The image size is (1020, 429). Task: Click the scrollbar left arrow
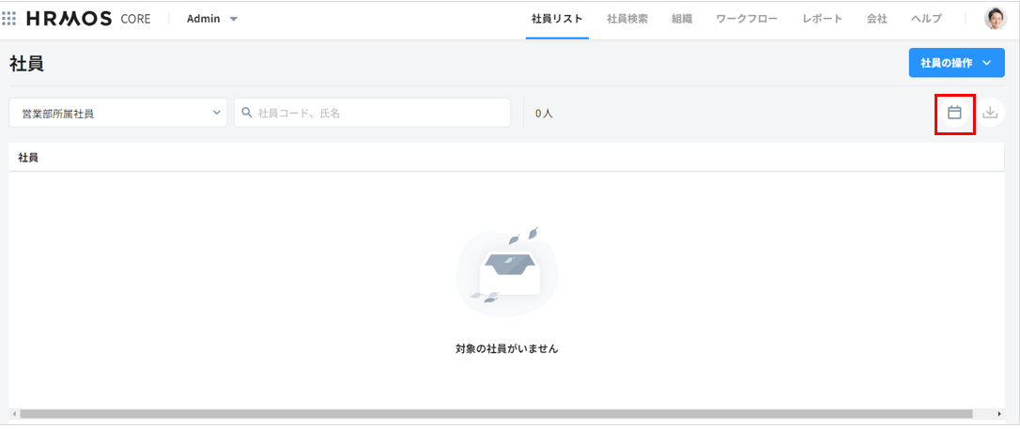pyautogui.click(x=13, y=414)
